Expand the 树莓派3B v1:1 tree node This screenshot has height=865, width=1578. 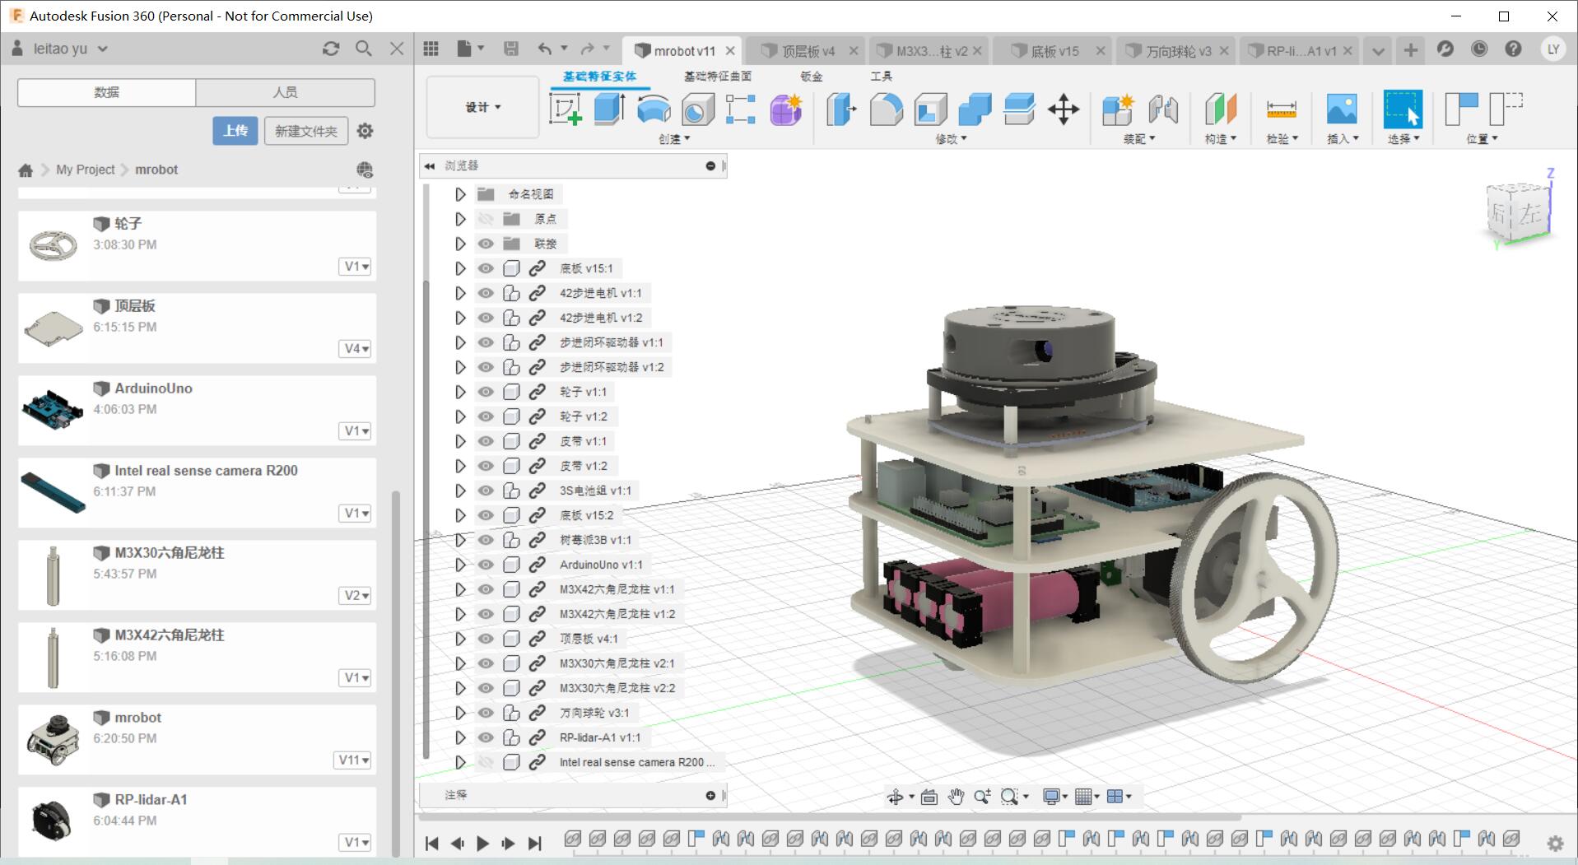[x=460, y=540]
